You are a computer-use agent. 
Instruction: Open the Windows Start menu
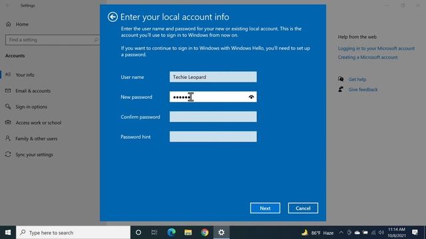(8, 232)
